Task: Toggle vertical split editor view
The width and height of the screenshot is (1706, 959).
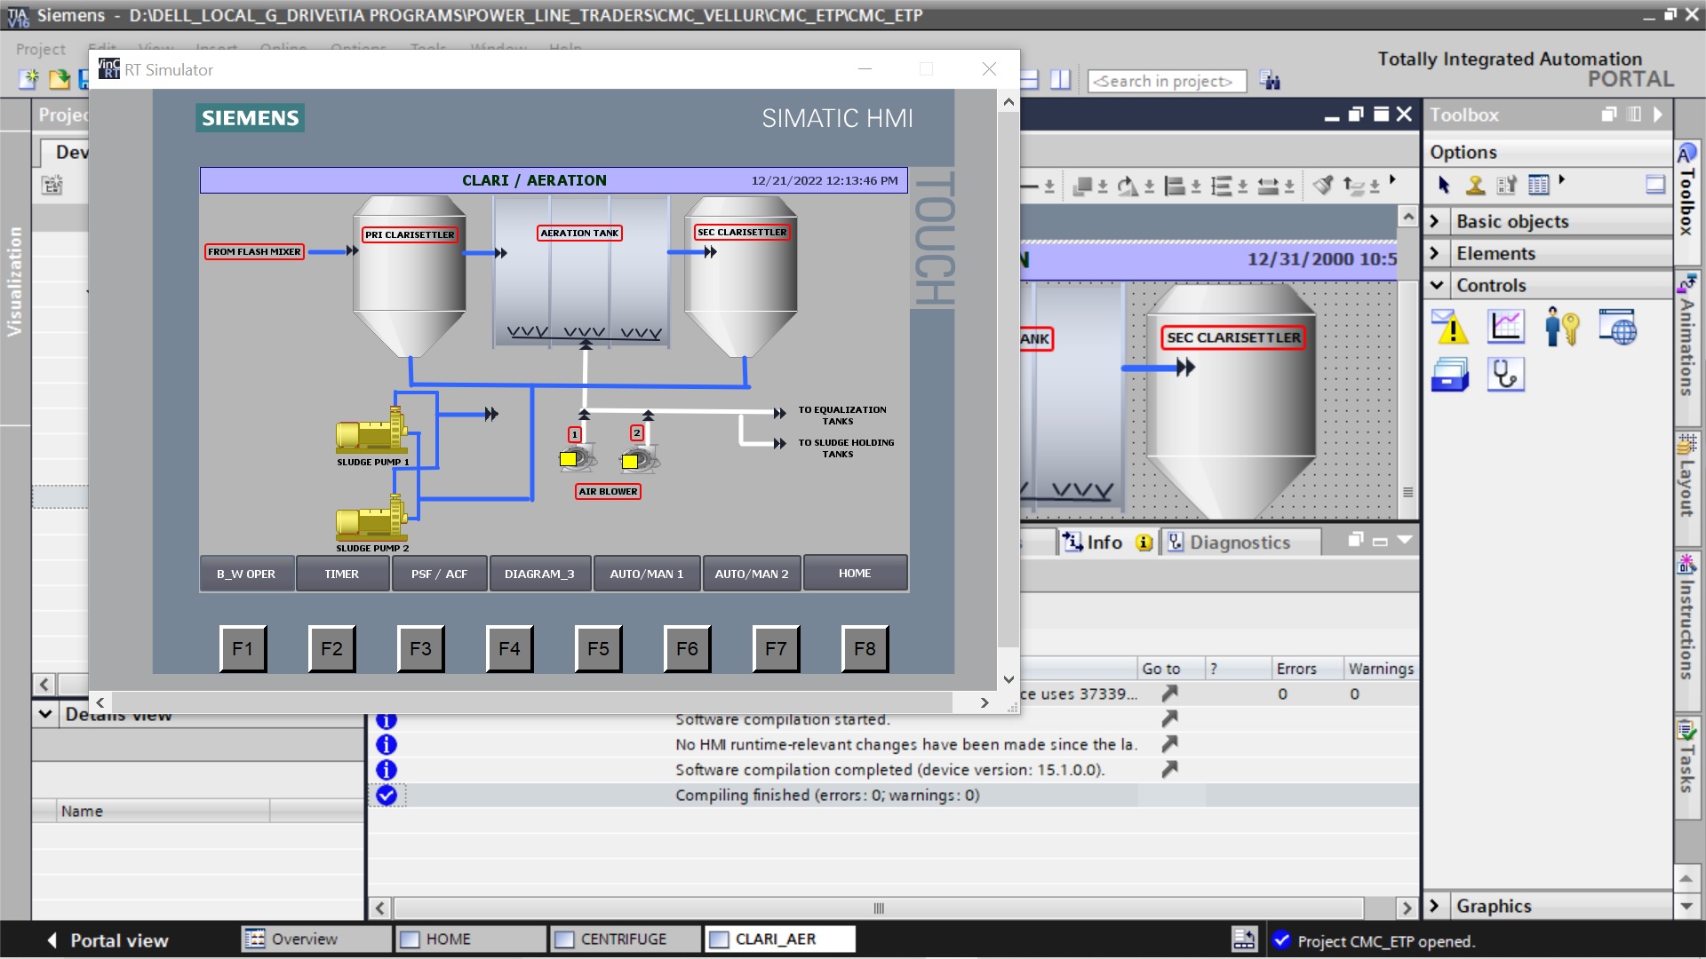Action: [x=1060, y=80]
